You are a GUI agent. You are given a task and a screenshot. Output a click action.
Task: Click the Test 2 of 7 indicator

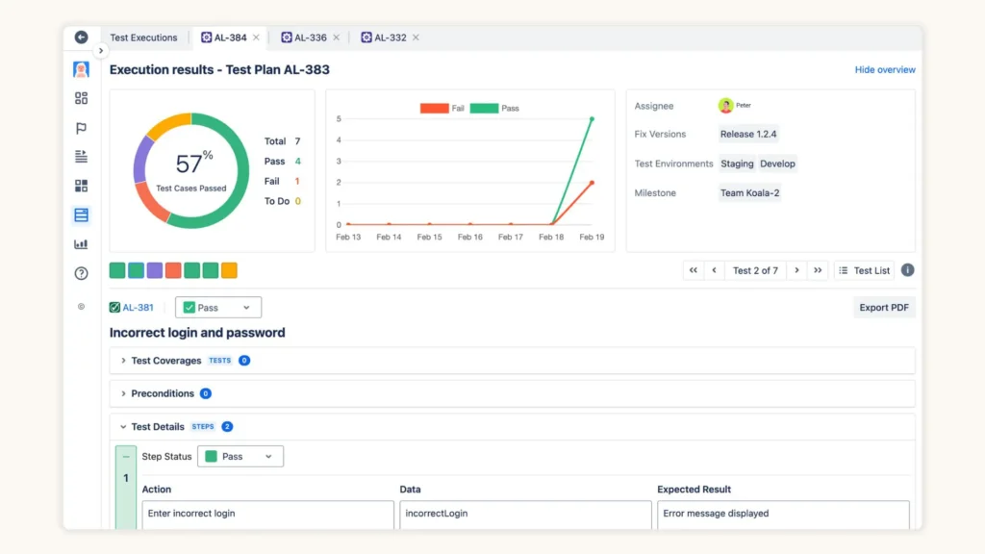click(x=755, y=270)
